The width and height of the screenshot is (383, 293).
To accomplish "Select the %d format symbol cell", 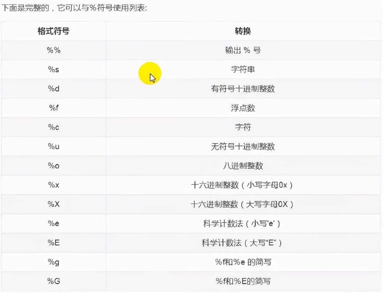I will [54, 89].
